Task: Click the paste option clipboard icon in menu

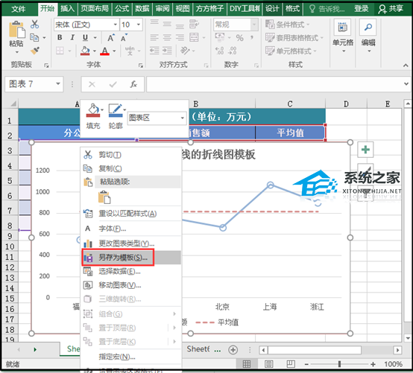Action: tap(104, 197)
